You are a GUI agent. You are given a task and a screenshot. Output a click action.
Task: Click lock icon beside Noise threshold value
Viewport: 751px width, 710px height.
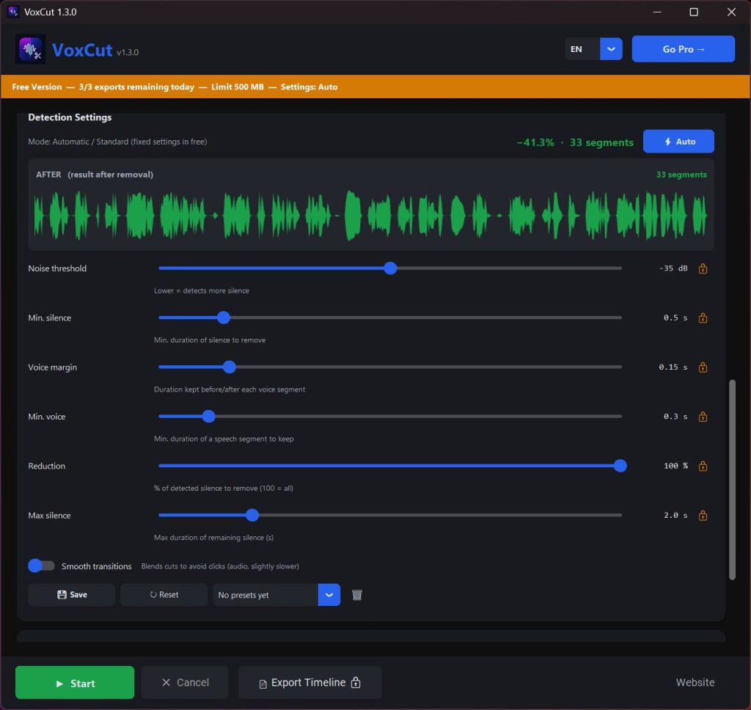tap(703, 268)
